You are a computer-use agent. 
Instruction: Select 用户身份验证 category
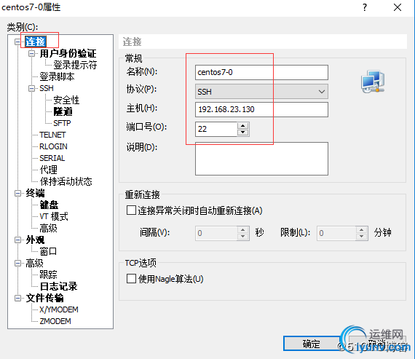coord(68,53)
